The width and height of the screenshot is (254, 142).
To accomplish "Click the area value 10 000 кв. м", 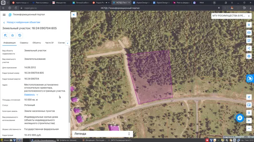I will [x=31, y=100].
